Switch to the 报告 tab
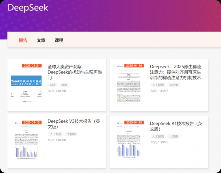The width and height of the screenshot is (221, 173). [x=23, y=40]
